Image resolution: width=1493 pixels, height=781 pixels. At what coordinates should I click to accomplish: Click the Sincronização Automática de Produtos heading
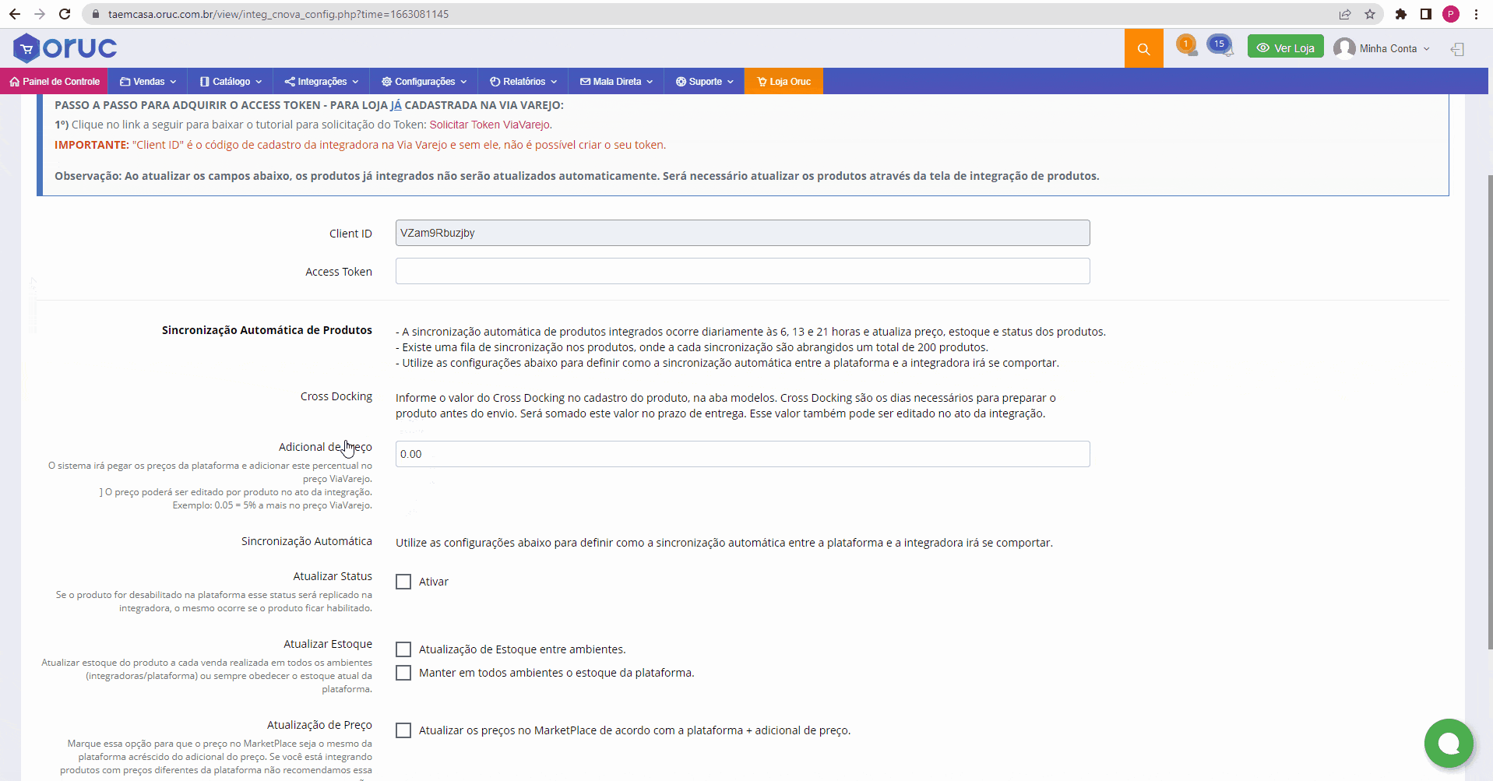coord(267,330)
